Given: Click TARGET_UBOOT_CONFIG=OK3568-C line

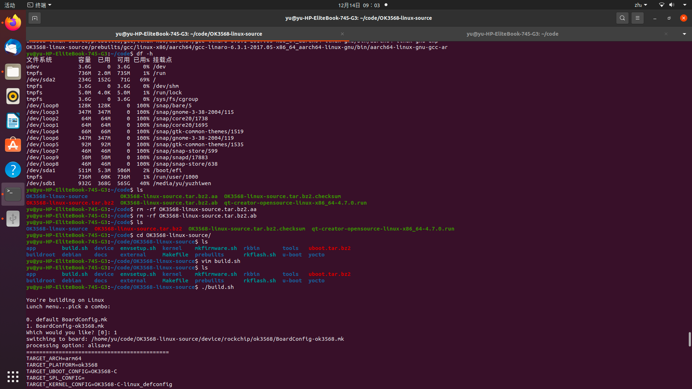Looking at the screenshot, I should pos(72,371).
